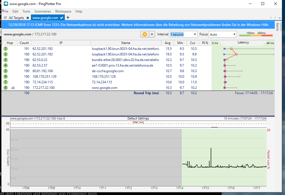
Task: Open the Tools menu
Action: coord(26,11)
